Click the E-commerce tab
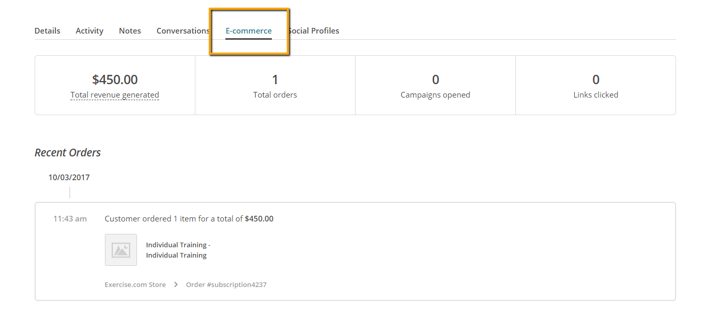Screen dimensions: 704x318 pos(249,31)
